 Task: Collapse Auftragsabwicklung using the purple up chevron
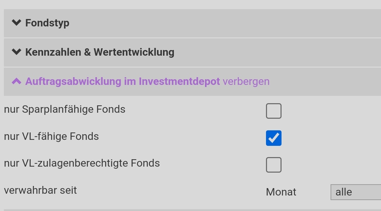pyautogui.click(x=16, y=81)
